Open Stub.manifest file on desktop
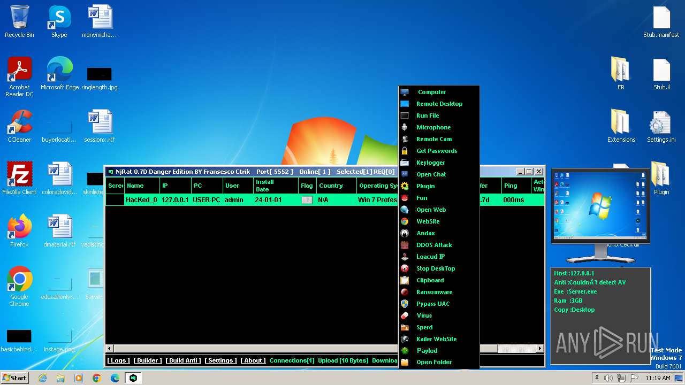The height and width of the screenshot is (385, 685). (x=661, y=22)
